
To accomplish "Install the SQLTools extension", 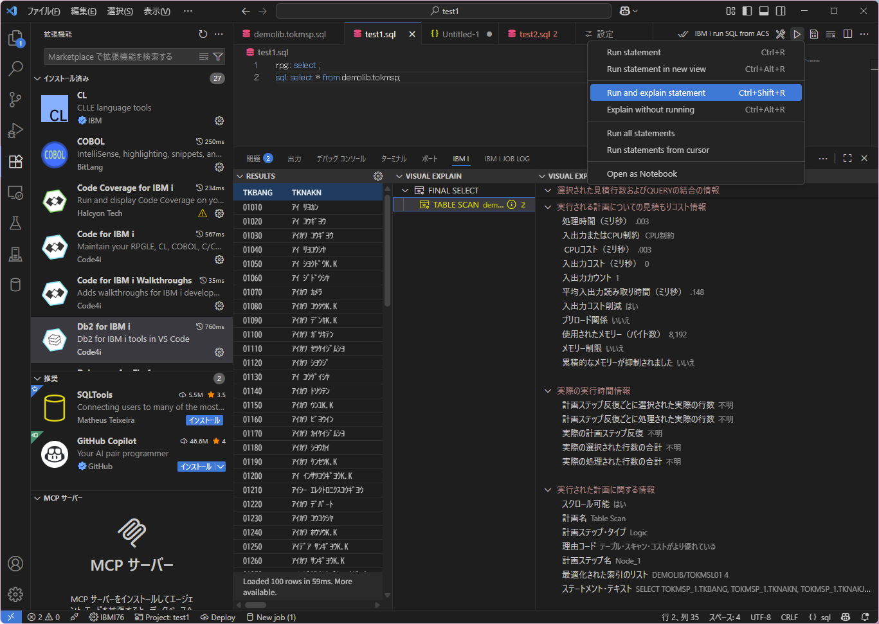I will click(x=204, y=420).
